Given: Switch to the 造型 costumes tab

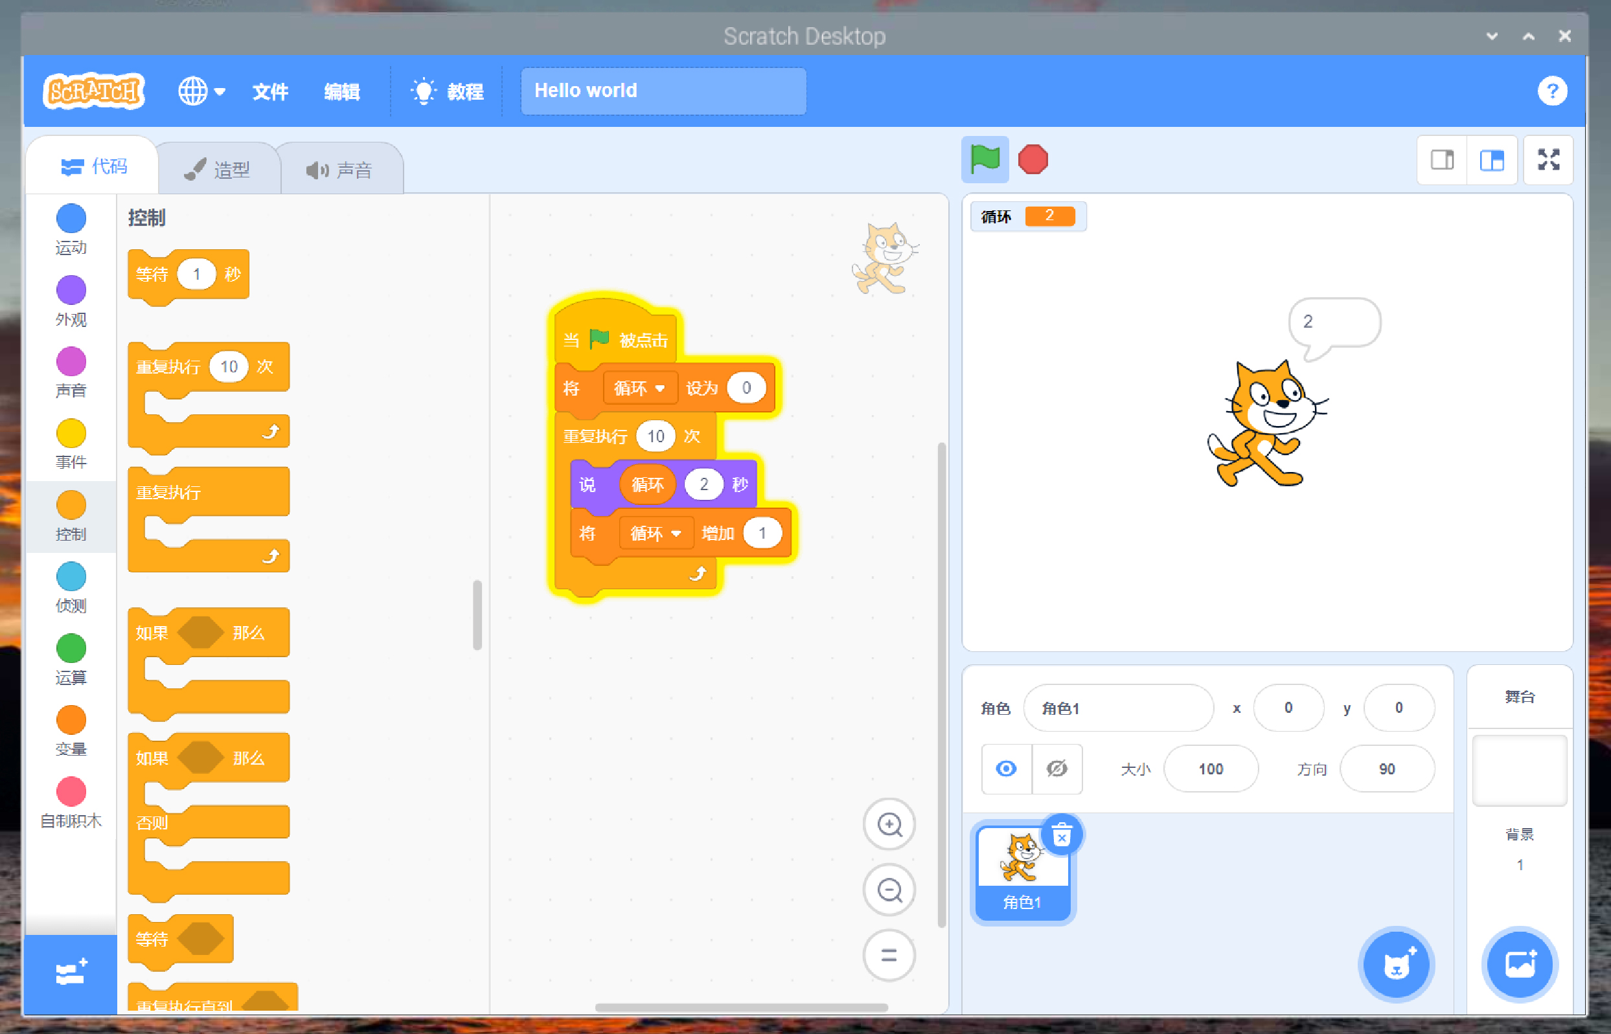Looking at the screenshot, I should 218,169.
